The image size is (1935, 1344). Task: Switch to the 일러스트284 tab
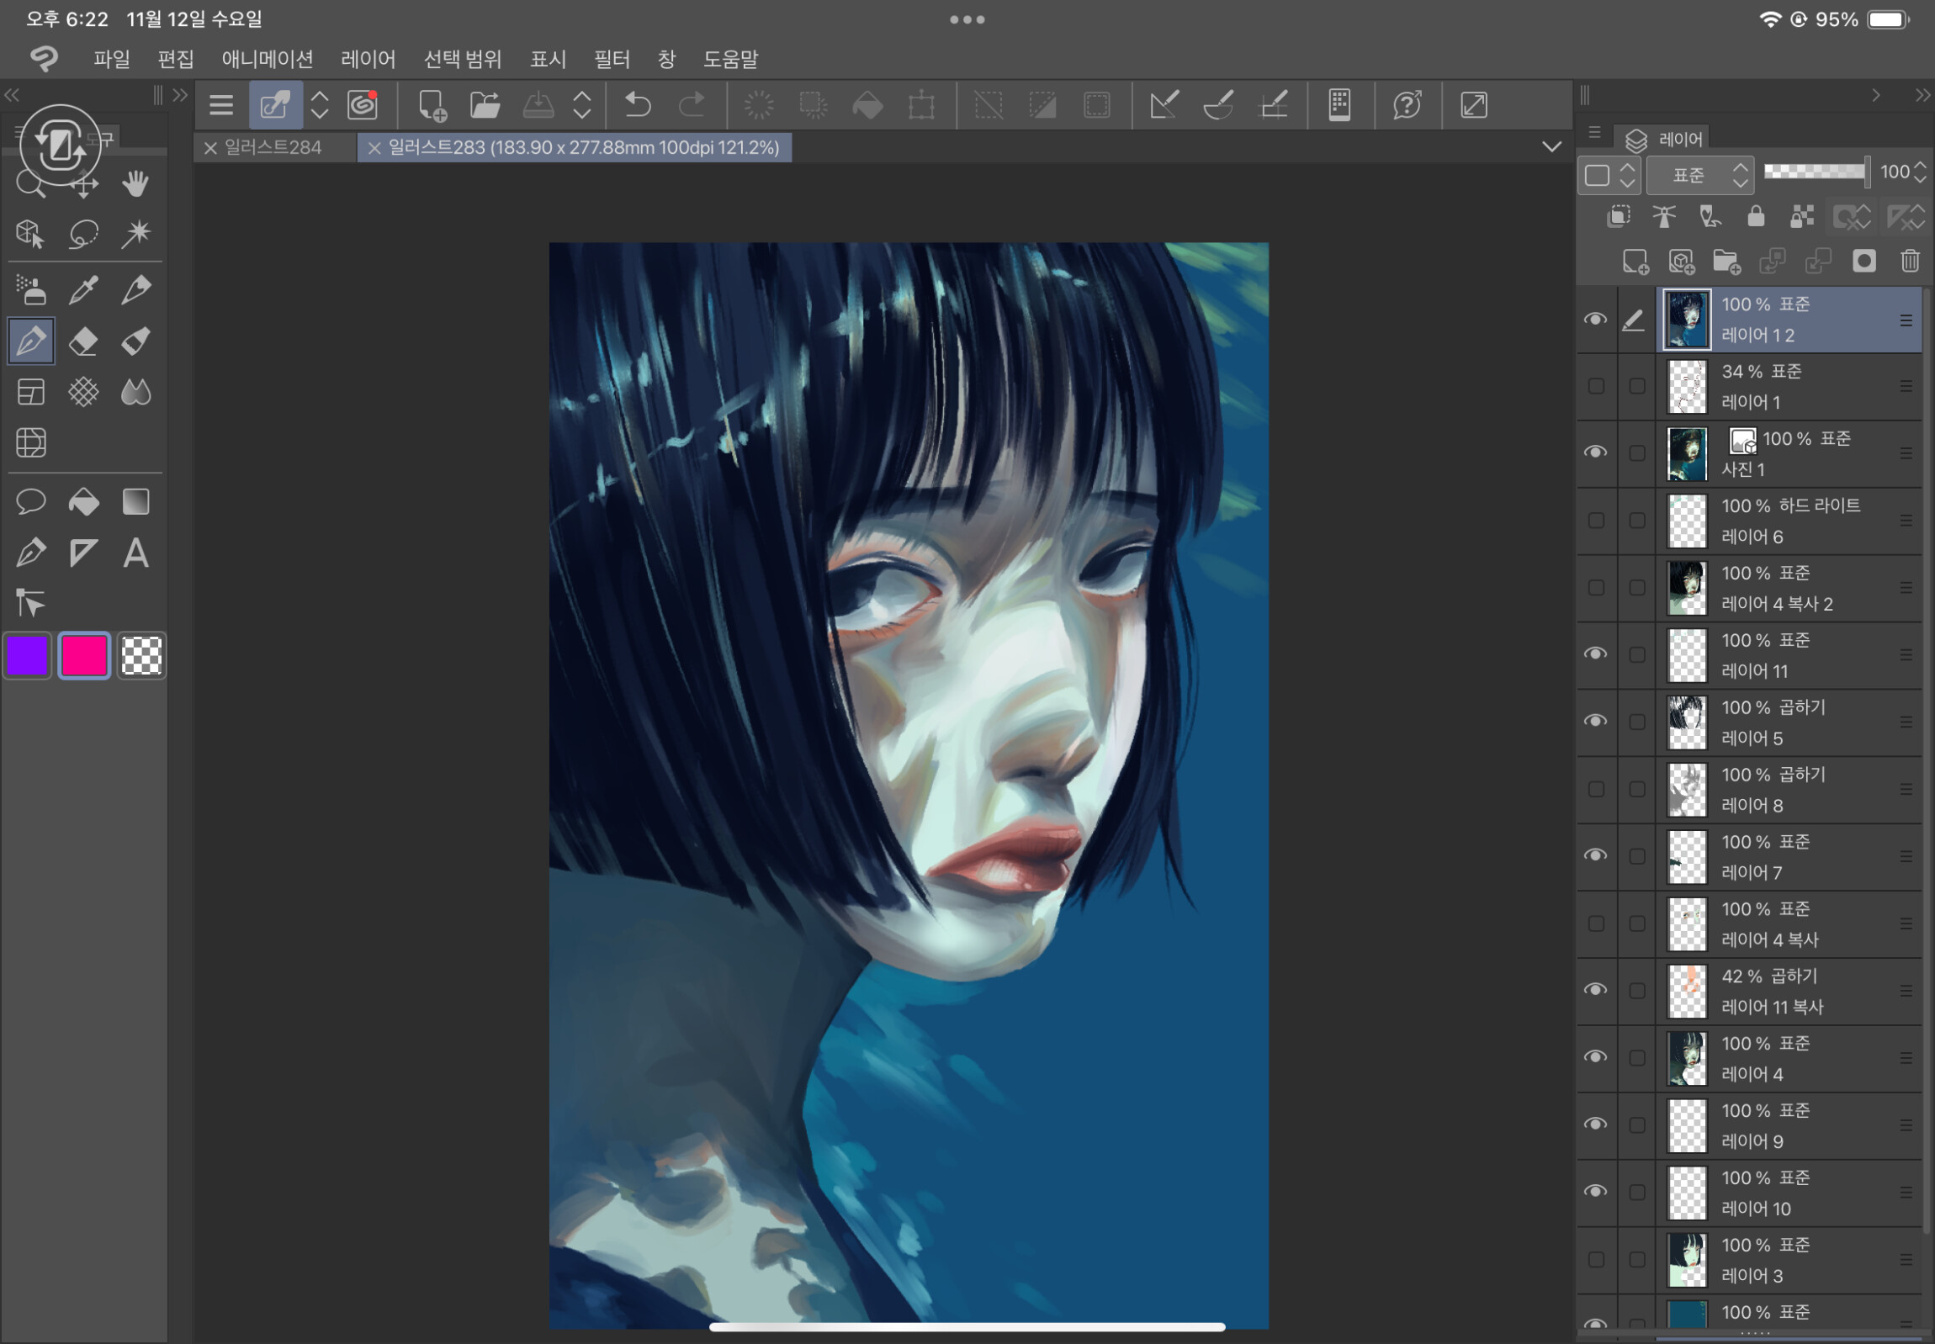click(273, 147)
